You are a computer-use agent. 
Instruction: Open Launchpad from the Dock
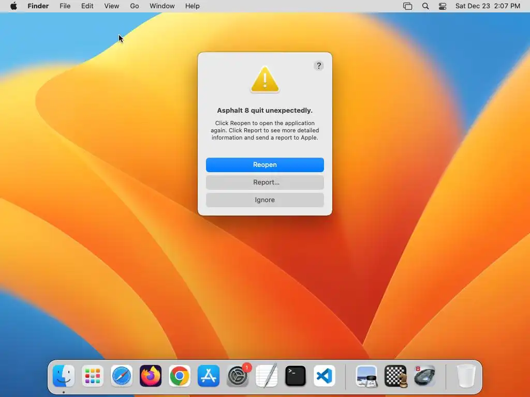click(x=93, y=376)
